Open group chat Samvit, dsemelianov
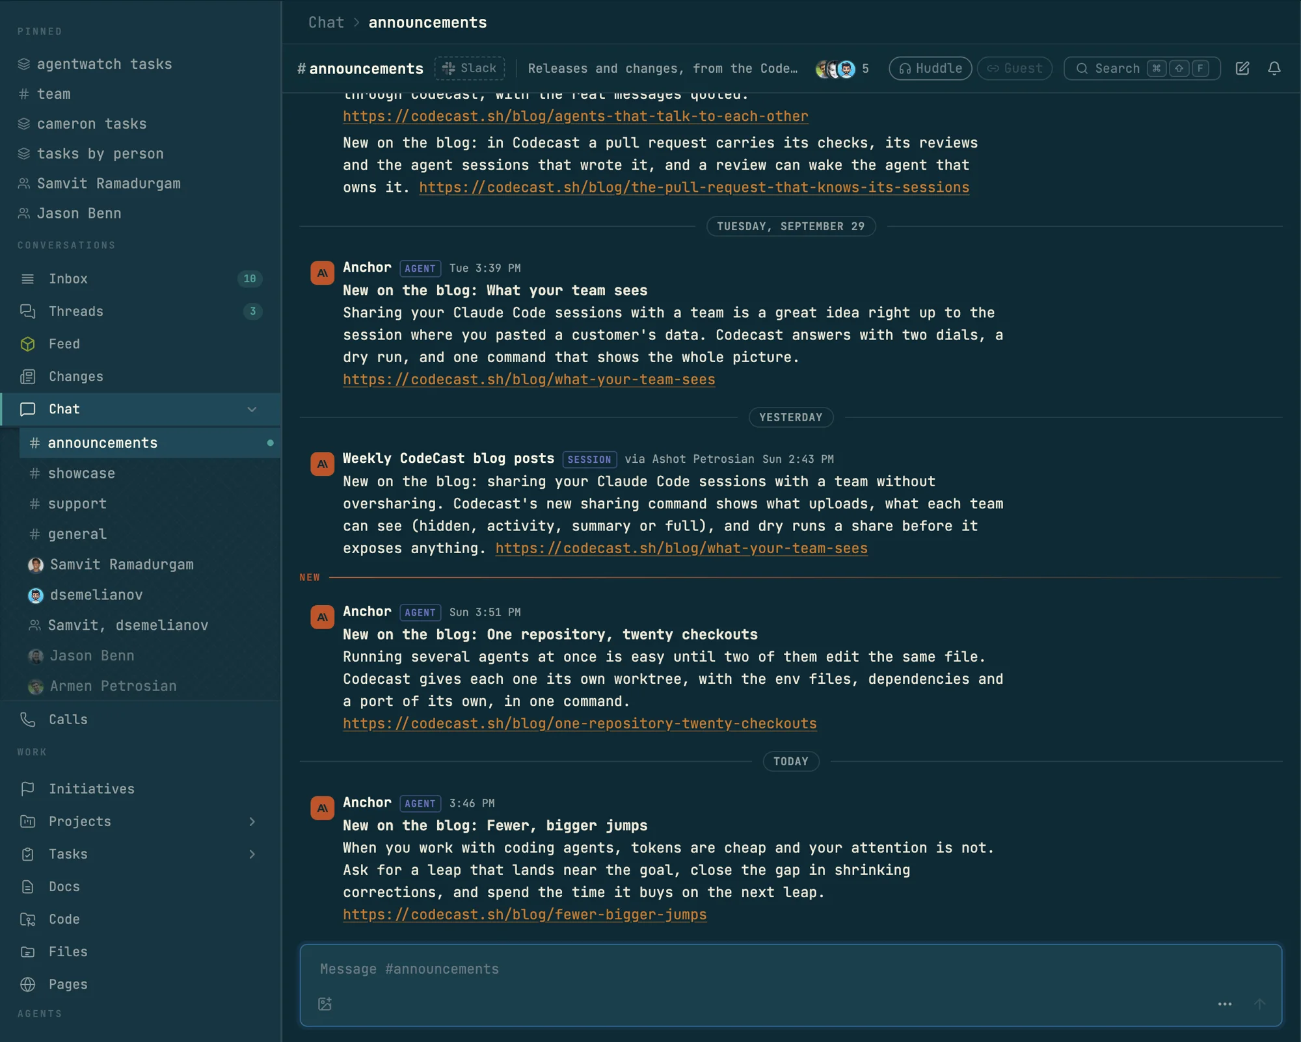The image size is (1301, 1042). (x=150, y=625)
